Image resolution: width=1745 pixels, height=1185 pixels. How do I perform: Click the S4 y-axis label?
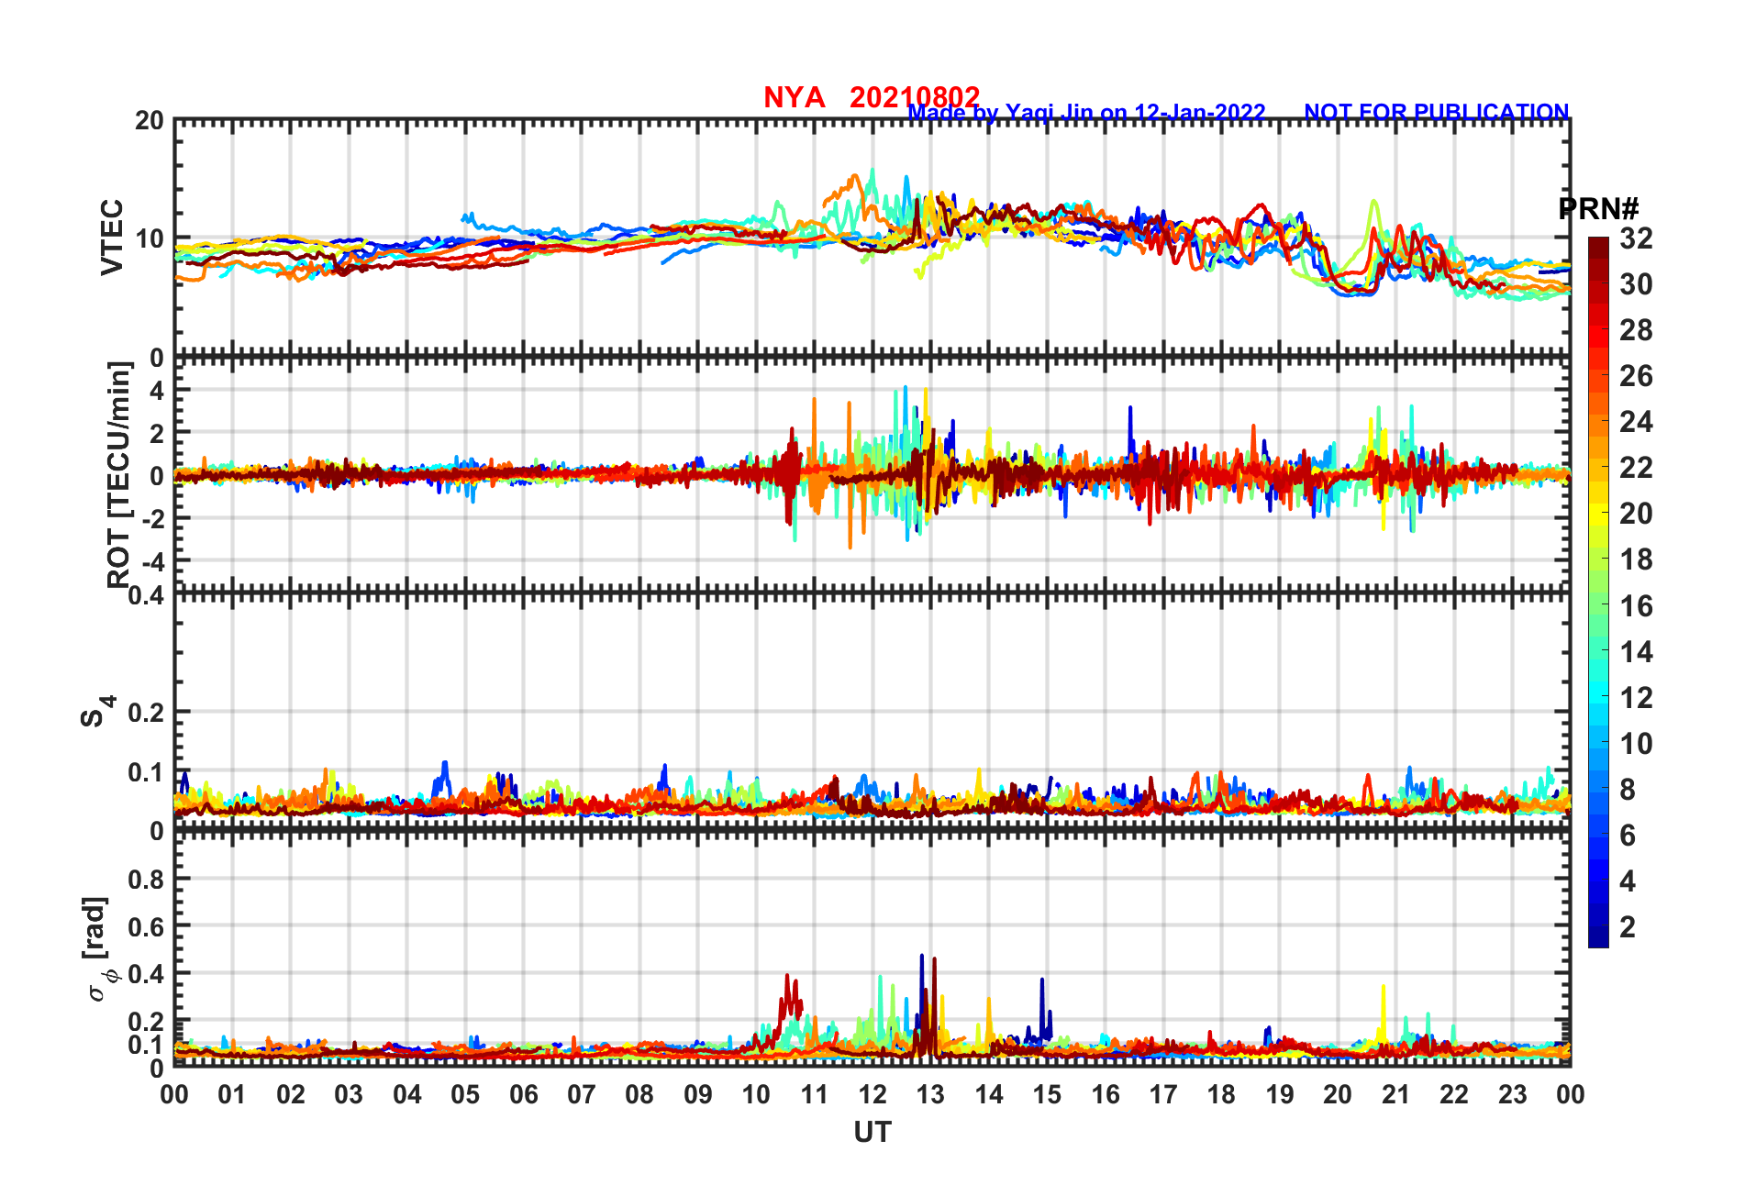point(97,711)
